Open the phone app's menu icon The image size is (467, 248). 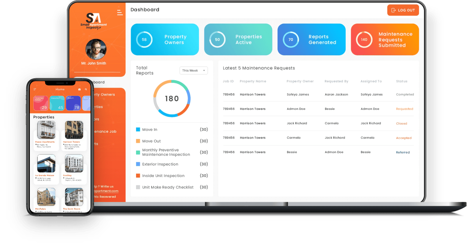click(35, 89)
